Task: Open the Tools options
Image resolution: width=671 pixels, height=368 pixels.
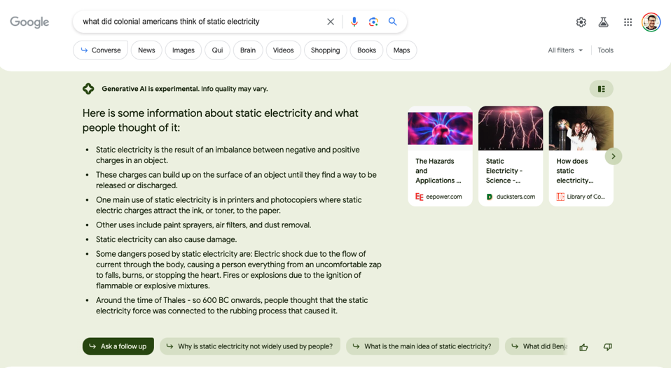Action: tap(605, 50)
